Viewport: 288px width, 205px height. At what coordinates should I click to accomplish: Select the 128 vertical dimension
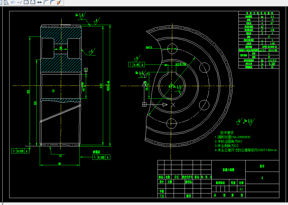(x=35, y=103)
